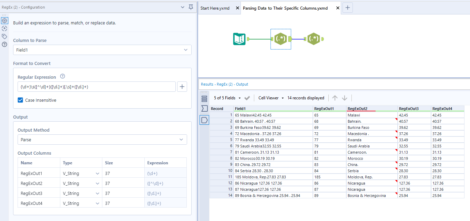
Task: Switch to Start Here.yxmd tab
Action: tap(215, 8)
